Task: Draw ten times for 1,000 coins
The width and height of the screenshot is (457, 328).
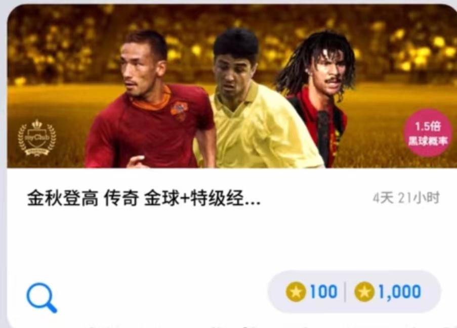Action: [388, 292]
